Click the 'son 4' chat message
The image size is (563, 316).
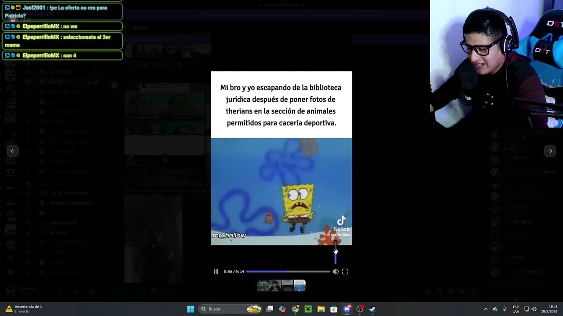[x=62, y=55]
